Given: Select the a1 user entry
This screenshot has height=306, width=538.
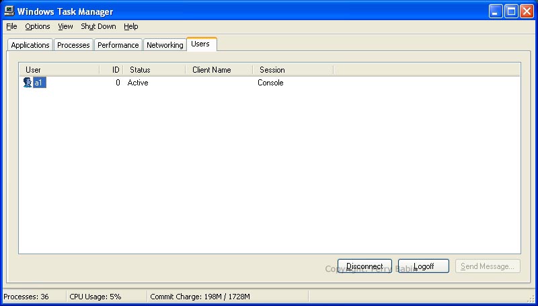Looking at the screenshot, I should 40,83.
